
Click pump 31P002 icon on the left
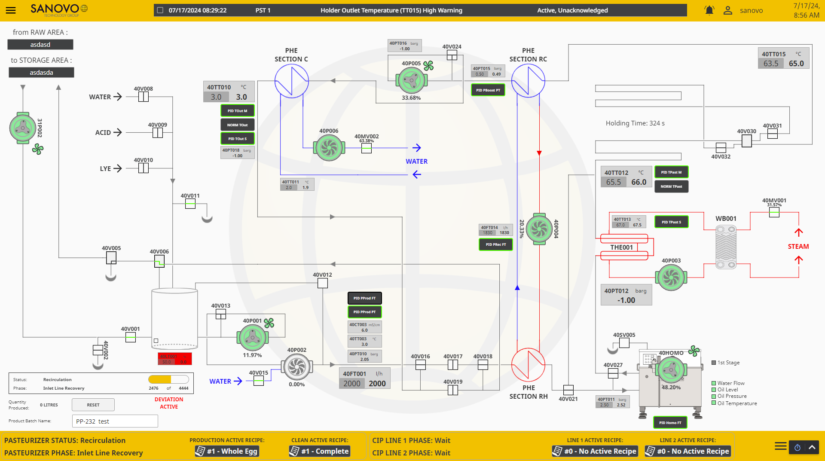[x=23, y=128]
